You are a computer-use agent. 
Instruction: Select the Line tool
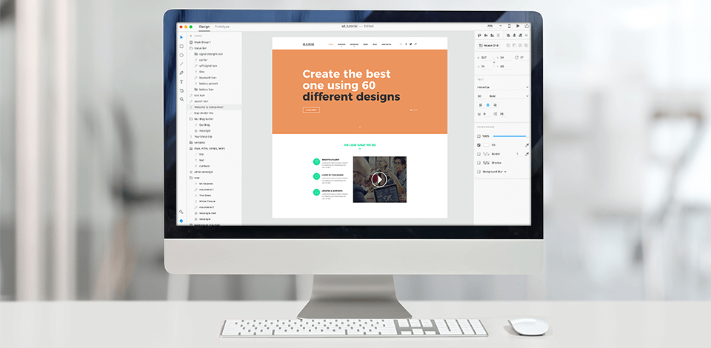pos(181,64)
